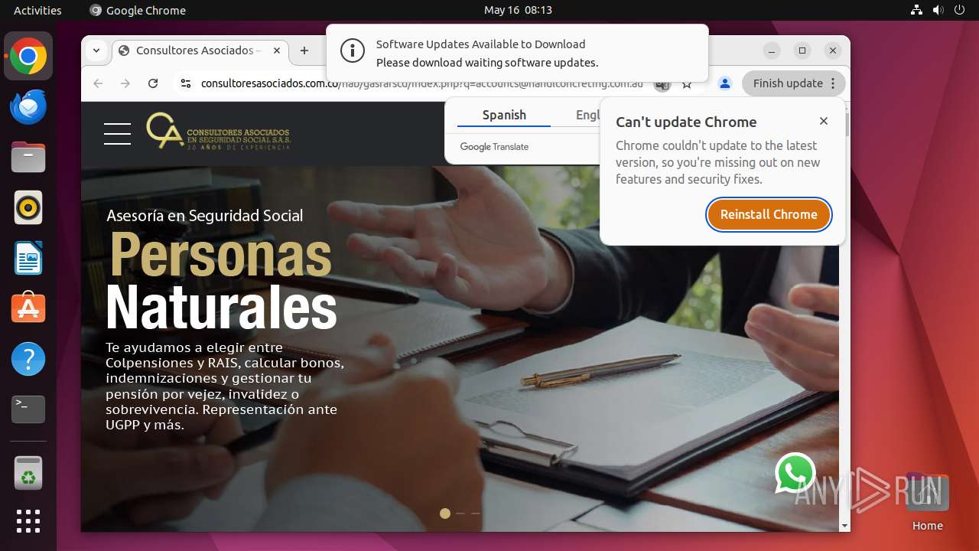Select the second carousel slide indicator

tap(460, 514)
